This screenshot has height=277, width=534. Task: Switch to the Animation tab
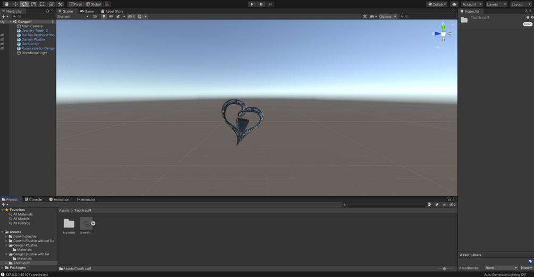point(60,199)
